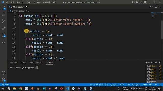163x91 pixels.
Task: Open the Manage gear menu
Action: point(3,80)
